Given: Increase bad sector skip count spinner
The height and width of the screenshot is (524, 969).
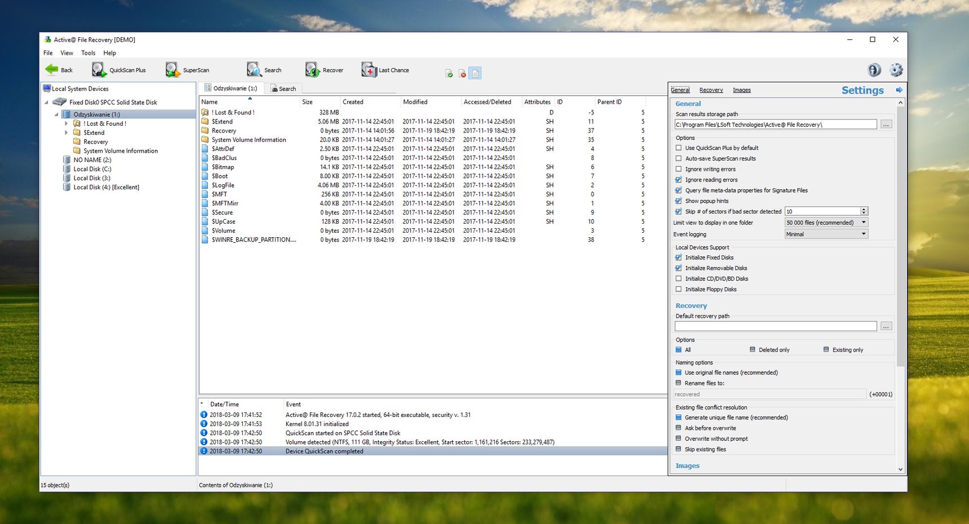Looking at the screenshot, I should click(x=864, y=209).
